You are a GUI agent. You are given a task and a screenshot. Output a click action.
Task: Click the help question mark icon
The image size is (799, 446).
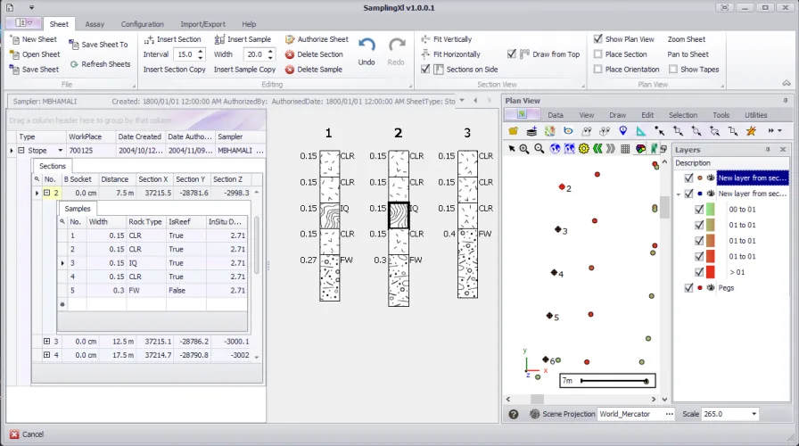pos(514,415)
